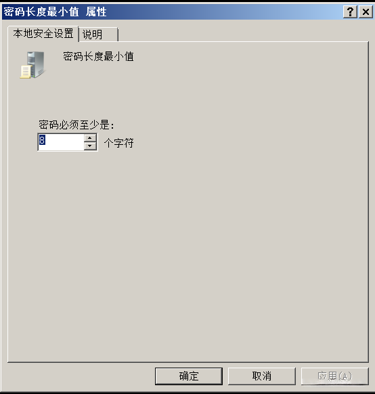Increase minimum password length with up arrow

point(90,137)
